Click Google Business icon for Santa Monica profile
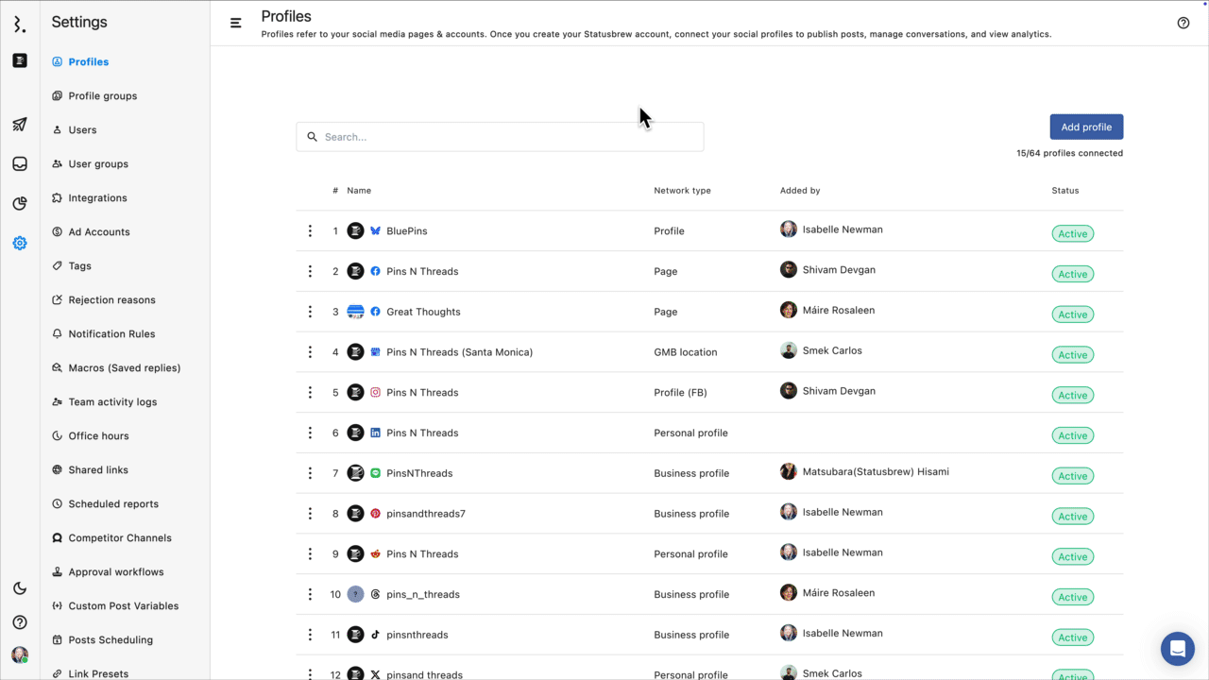 [x=375, y=352]
